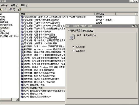Select row 不允许为网络身份验证储存凭据
The width and height of the screenshot is (139, 105).
pos(43,29)
